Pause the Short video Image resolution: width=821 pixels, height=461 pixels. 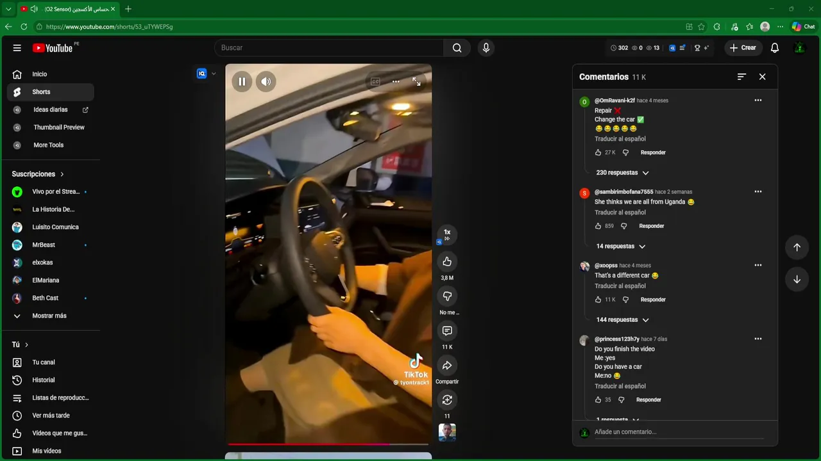point(242,81)
